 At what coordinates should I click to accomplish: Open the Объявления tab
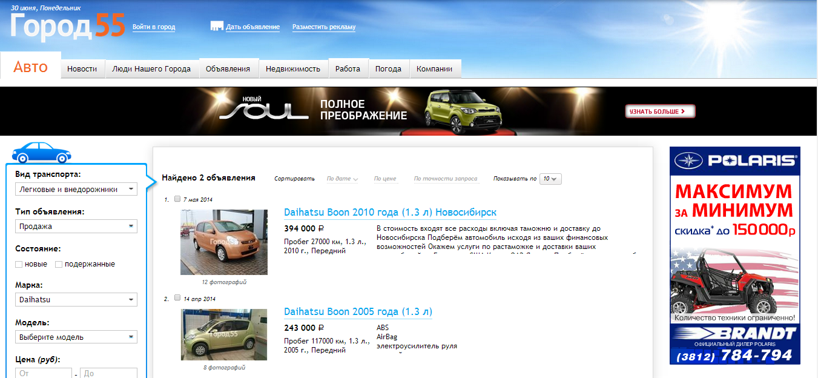tap(228, 68)
